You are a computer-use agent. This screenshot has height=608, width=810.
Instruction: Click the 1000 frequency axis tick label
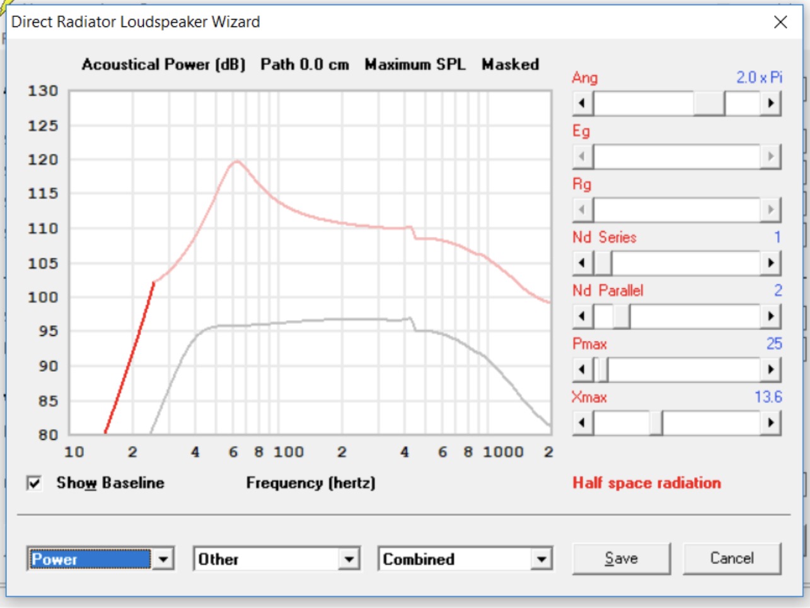click(x=503, y=452)
